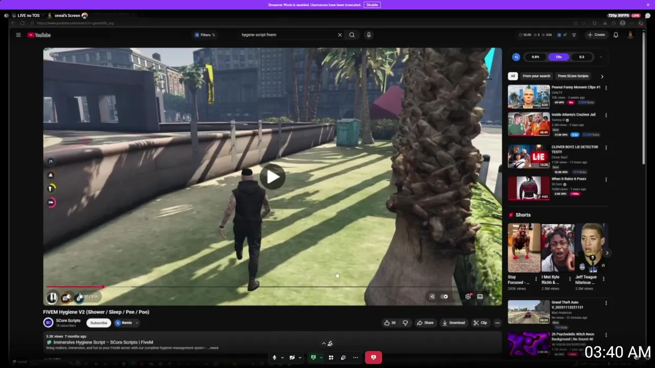Open more options dots in call bar
Screen dimensions: 655x368
pyautogui.click(x=356, y=357)
